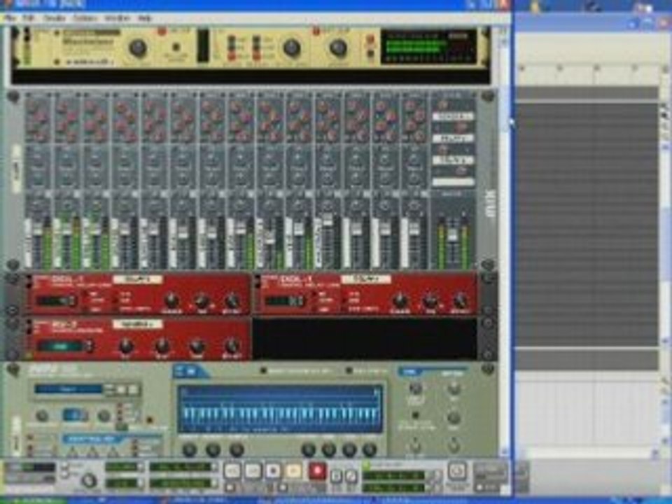Click the RV-7 reverb dry/wet knob
The width and height of the screenshot is (672, 504).
click(232, 345)
